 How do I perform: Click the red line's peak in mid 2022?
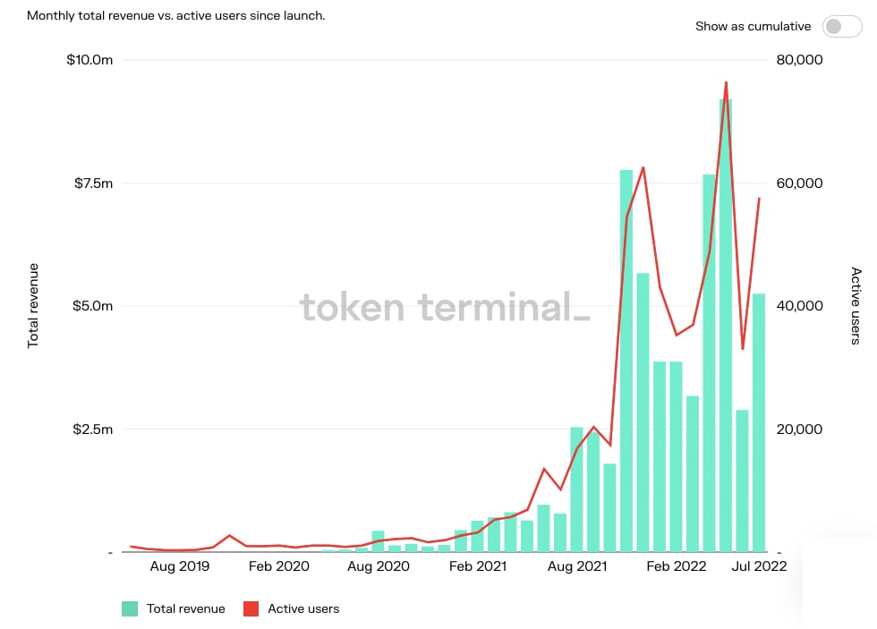[727, 83]
